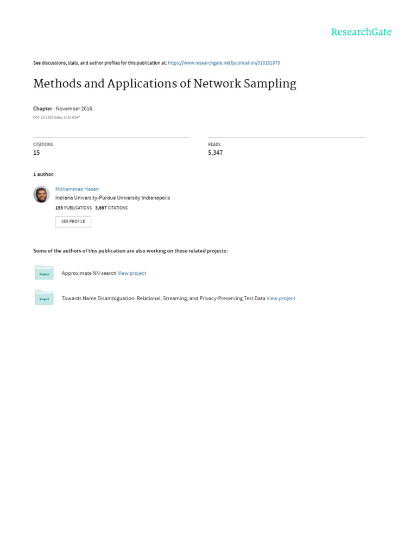Image resolution: width=417 pixels, height=556 pixels.
Task: Click the 155 publications stat
Action: tap(73, 207)
